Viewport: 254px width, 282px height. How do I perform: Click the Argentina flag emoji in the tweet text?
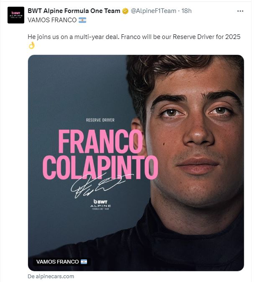[82, 20]
